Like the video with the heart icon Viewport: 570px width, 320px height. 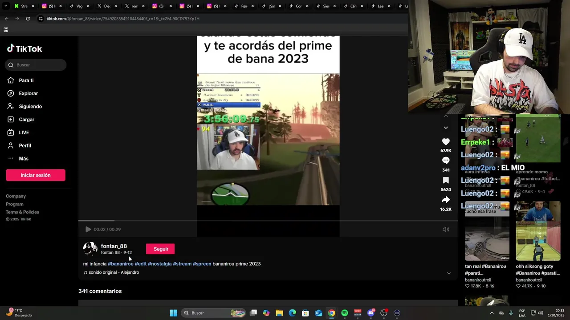pyautogui.click(x=446, y=142)
